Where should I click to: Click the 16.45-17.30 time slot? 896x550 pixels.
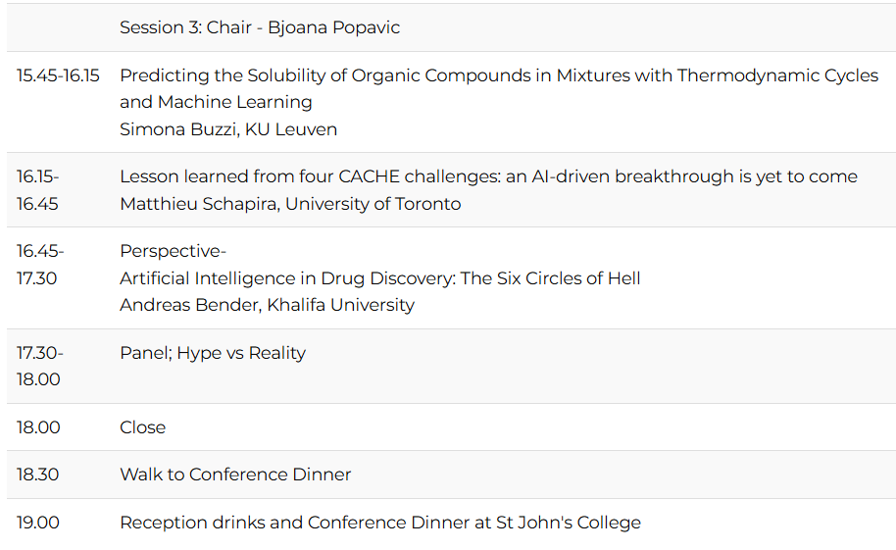[x=38, y=265]
